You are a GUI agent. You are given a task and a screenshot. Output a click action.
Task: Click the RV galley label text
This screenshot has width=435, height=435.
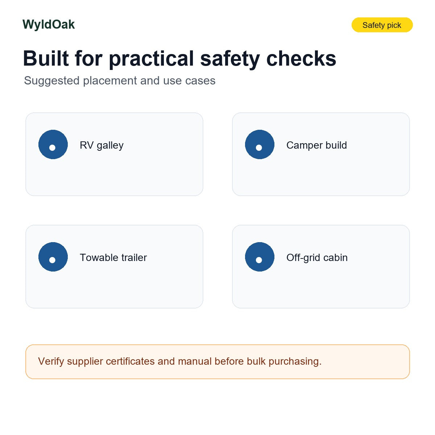click(101, 145)
